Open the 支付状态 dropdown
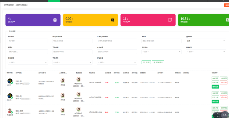 click(162, 52)
